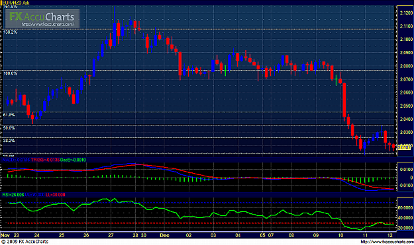
Task: Select date 04 on the time axis
Action: click(238, 235)
